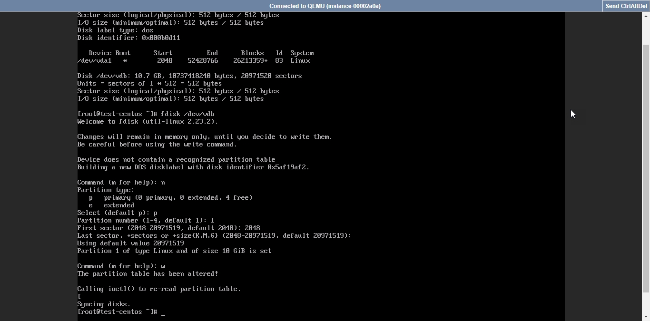Image resolution: width=650 pixels, height=321 pixels.
Task: Click "Building a new DOS disklabel" line
Action: tap(193, 167)
